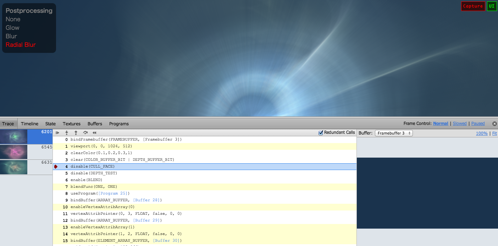Open the Program 25 link in the useProgram call
Screen dimensions: 498x246
(x=114, y=193)
